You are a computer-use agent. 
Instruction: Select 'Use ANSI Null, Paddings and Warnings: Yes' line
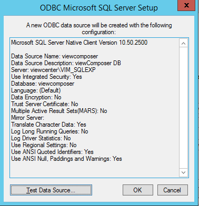pos(66,159)
